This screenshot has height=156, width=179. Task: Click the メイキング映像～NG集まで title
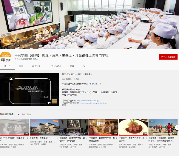coord(12,139)
